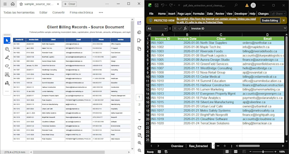
Task: Open the Acrobat hamburger menu
Action: click(5, 4)
